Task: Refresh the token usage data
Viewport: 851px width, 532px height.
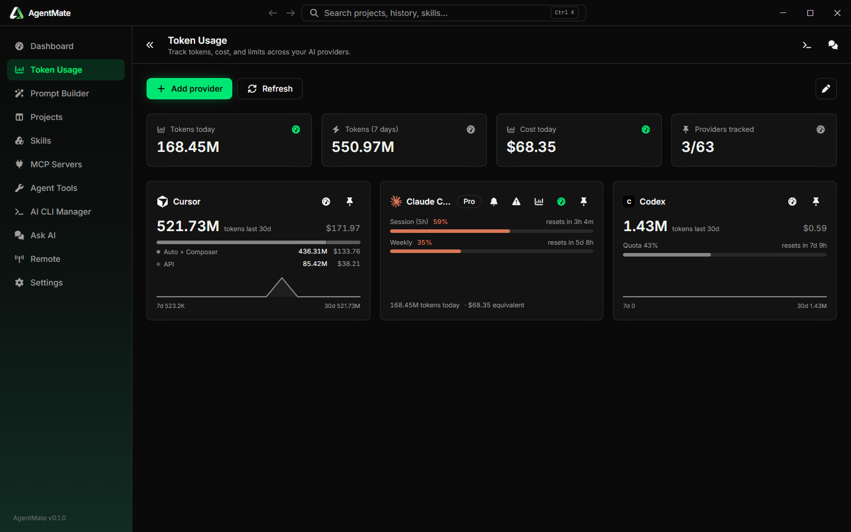Action: [x=269, y=89]
